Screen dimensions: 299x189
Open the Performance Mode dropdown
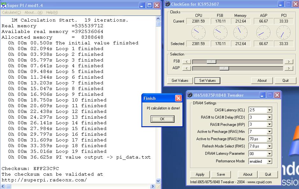269,161
